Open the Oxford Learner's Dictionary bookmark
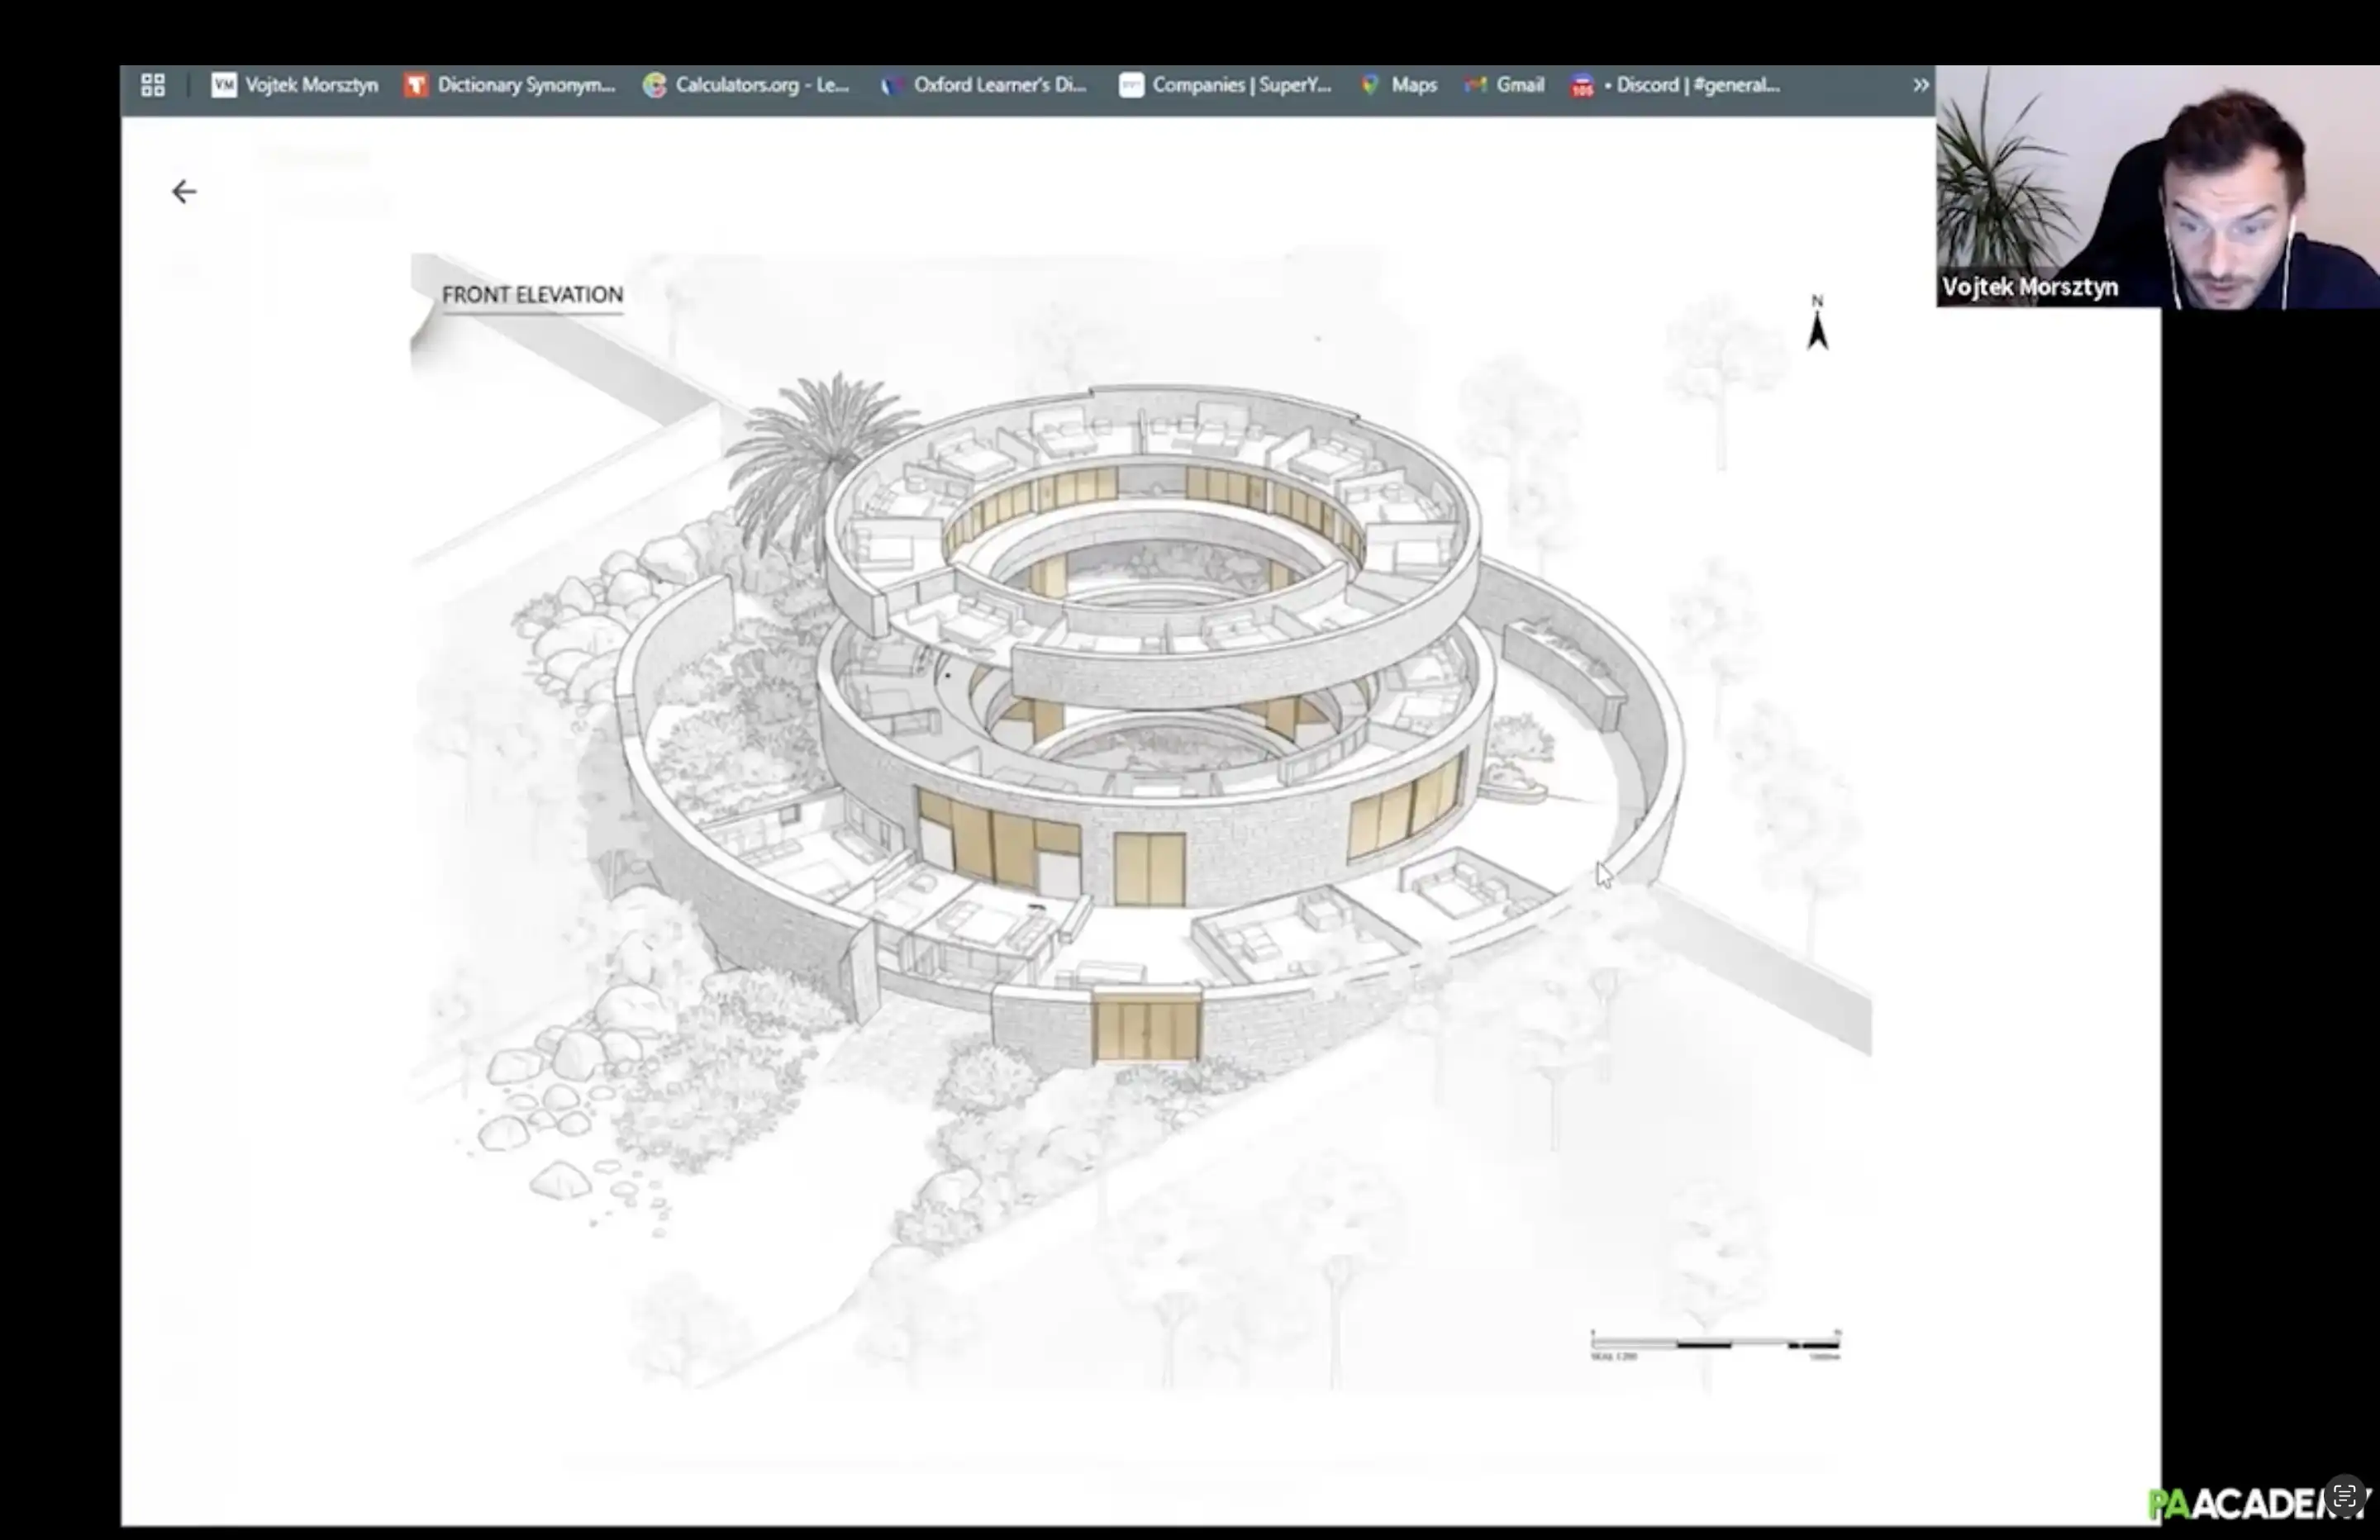Screen dimensions: 2380x1540 (x=999, y=86)
